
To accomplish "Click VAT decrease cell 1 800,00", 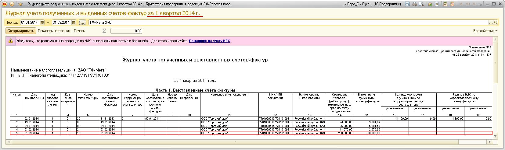I will coord(450,118).
